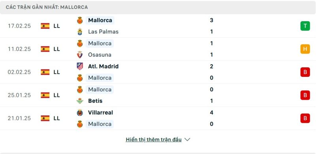Click the Villarreal club crest
This screenshot has height=154, width=316.
80,113
